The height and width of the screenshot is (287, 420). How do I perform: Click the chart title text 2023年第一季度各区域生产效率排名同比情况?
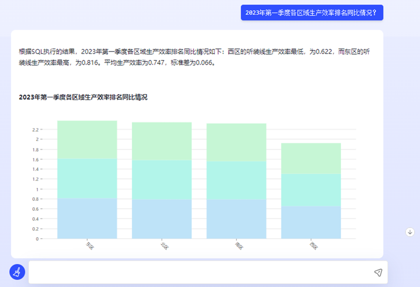tap(83, 97)
